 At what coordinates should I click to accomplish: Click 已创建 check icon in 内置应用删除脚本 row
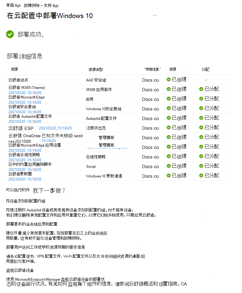(169, 166)
